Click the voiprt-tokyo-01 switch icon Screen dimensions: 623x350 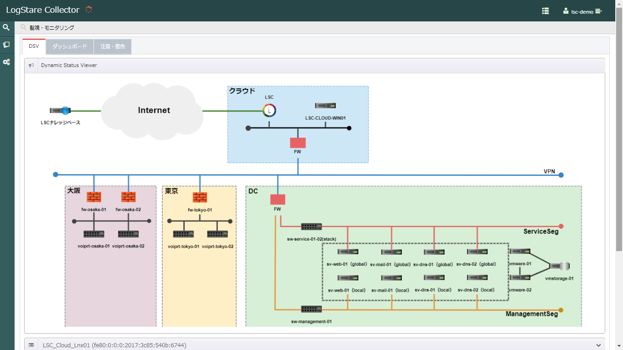(183, 234)
